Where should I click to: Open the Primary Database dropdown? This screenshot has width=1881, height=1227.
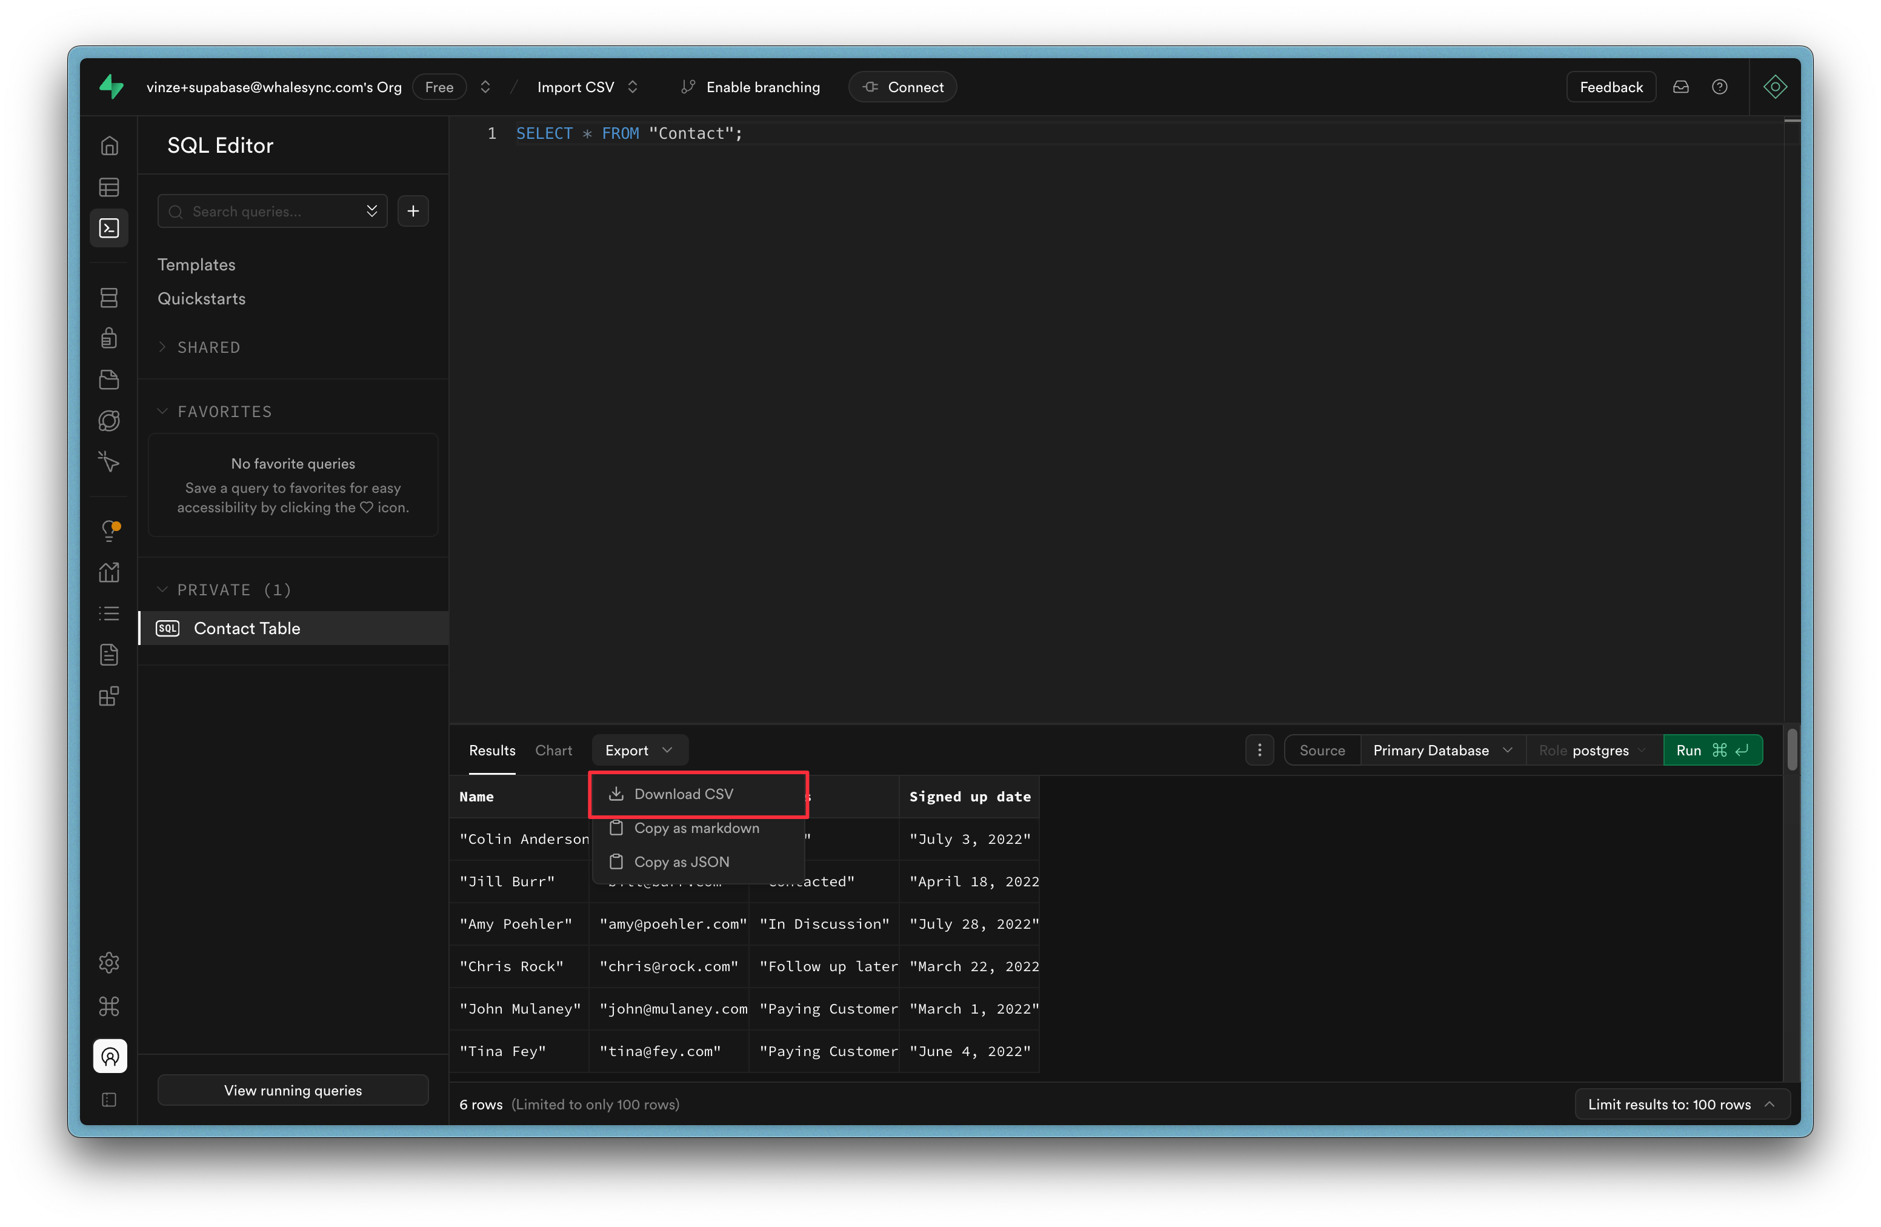tap(1442, 751)
